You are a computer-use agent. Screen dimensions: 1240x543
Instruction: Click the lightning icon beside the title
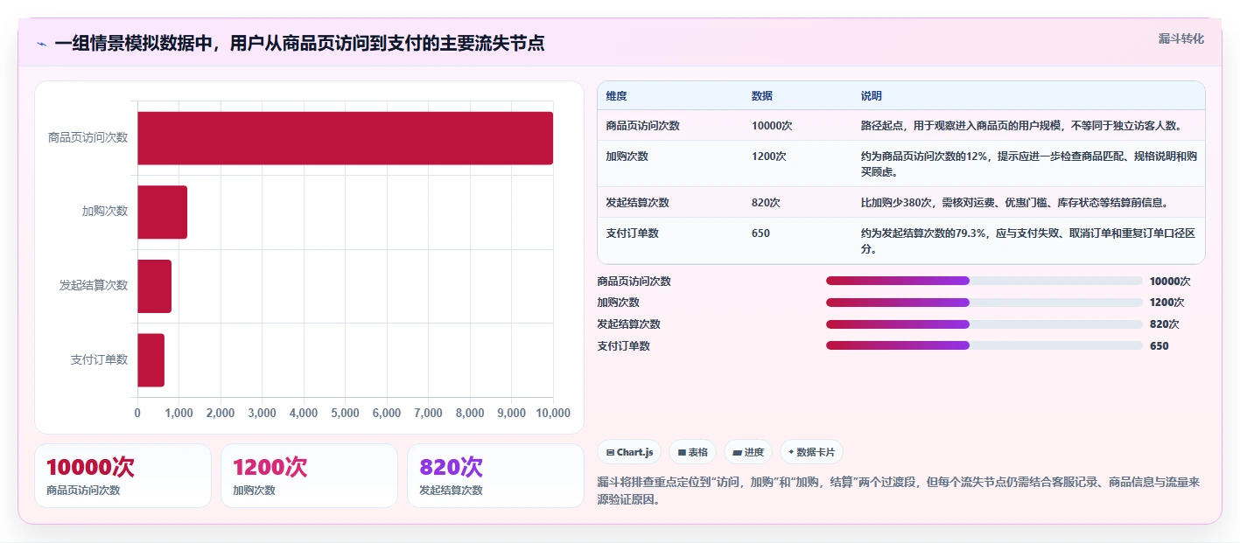click(x=41, y=44)
